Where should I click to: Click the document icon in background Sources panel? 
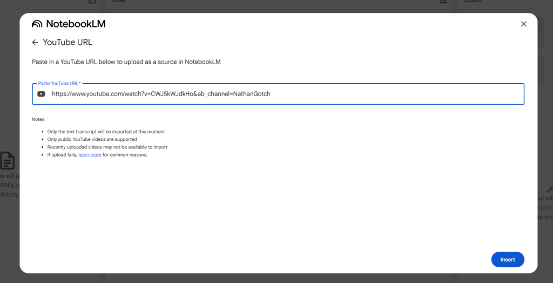[7, 160]
